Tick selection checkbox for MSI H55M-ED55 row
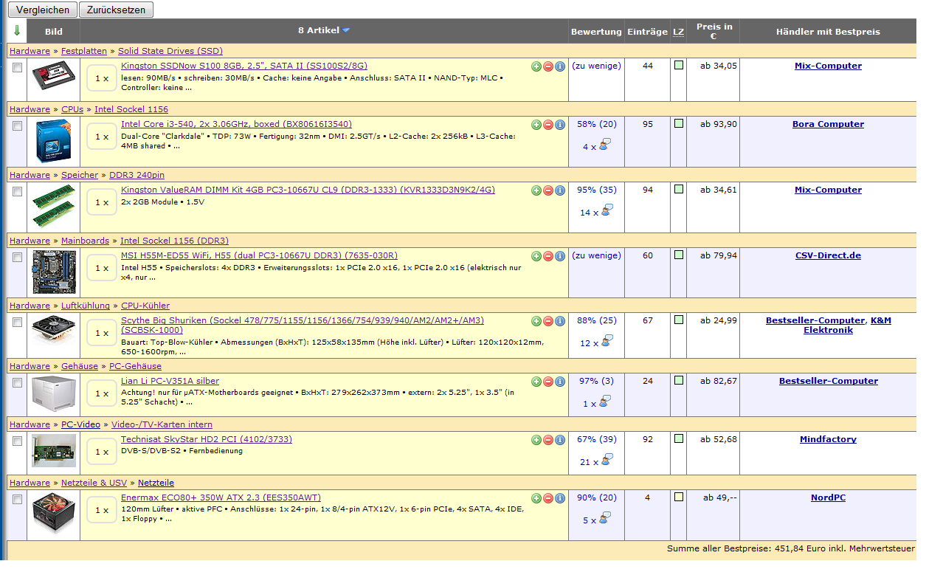Screen dimensions: 926x575 [18, 257]
